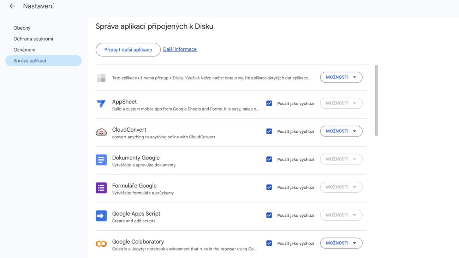Click the 'Colab is a Jupyter notebook' description
This screenshot has width=459, height=258.
[x=184, y=249]
